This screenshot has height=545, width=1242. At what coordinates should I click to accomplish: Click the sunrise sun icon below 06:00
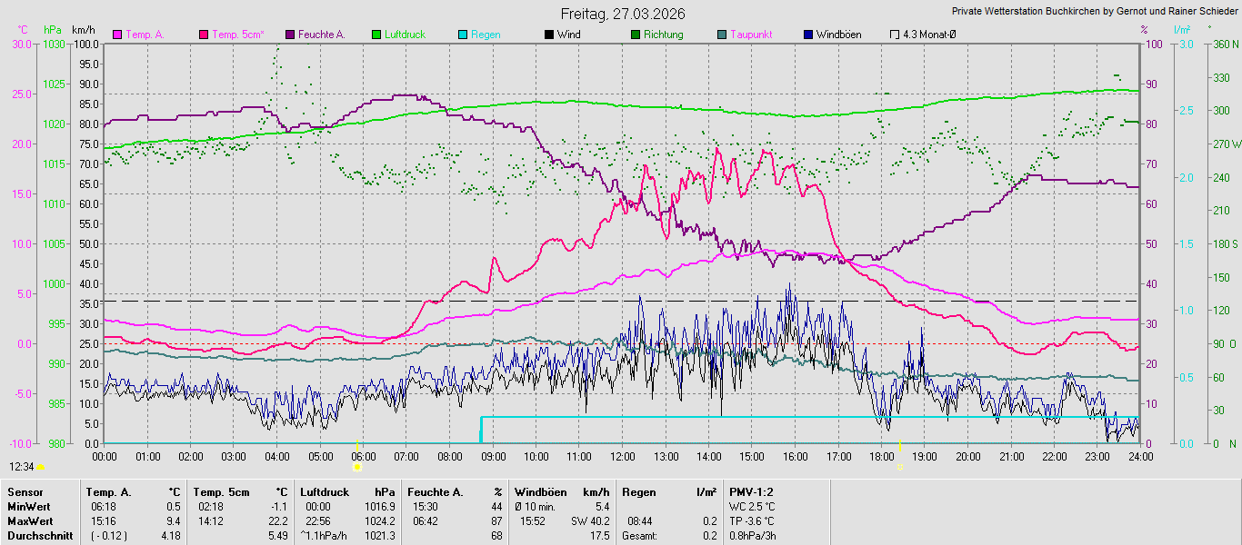tap(357, 466)
